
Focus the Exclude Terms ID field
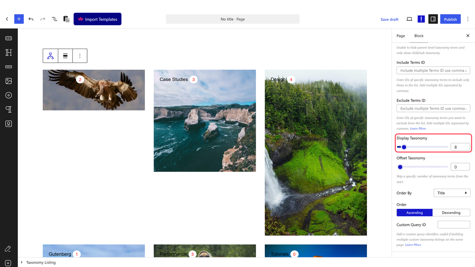433,108
